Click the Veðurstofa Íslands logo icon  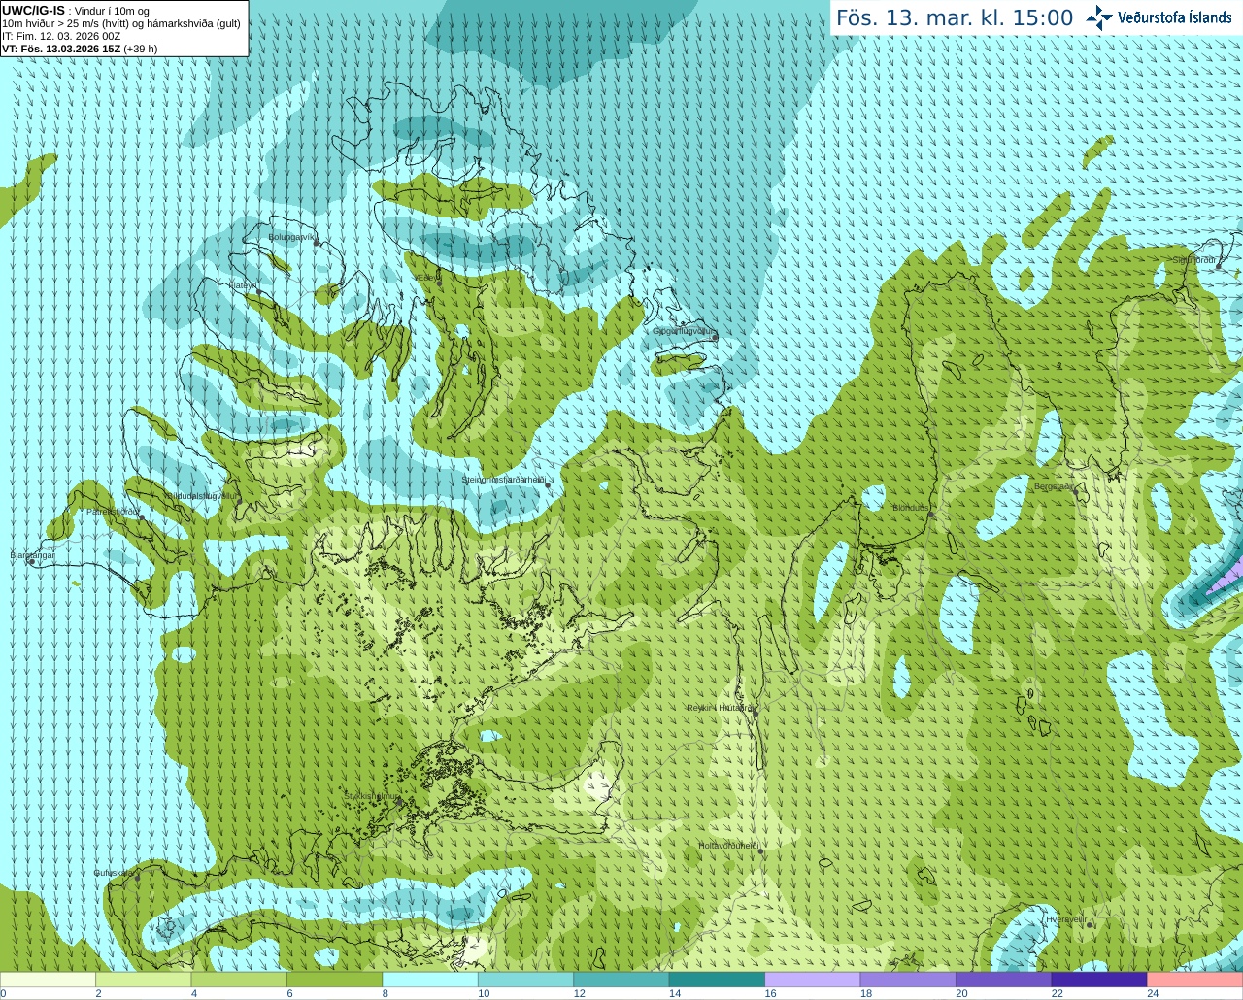coord(1099,17)
